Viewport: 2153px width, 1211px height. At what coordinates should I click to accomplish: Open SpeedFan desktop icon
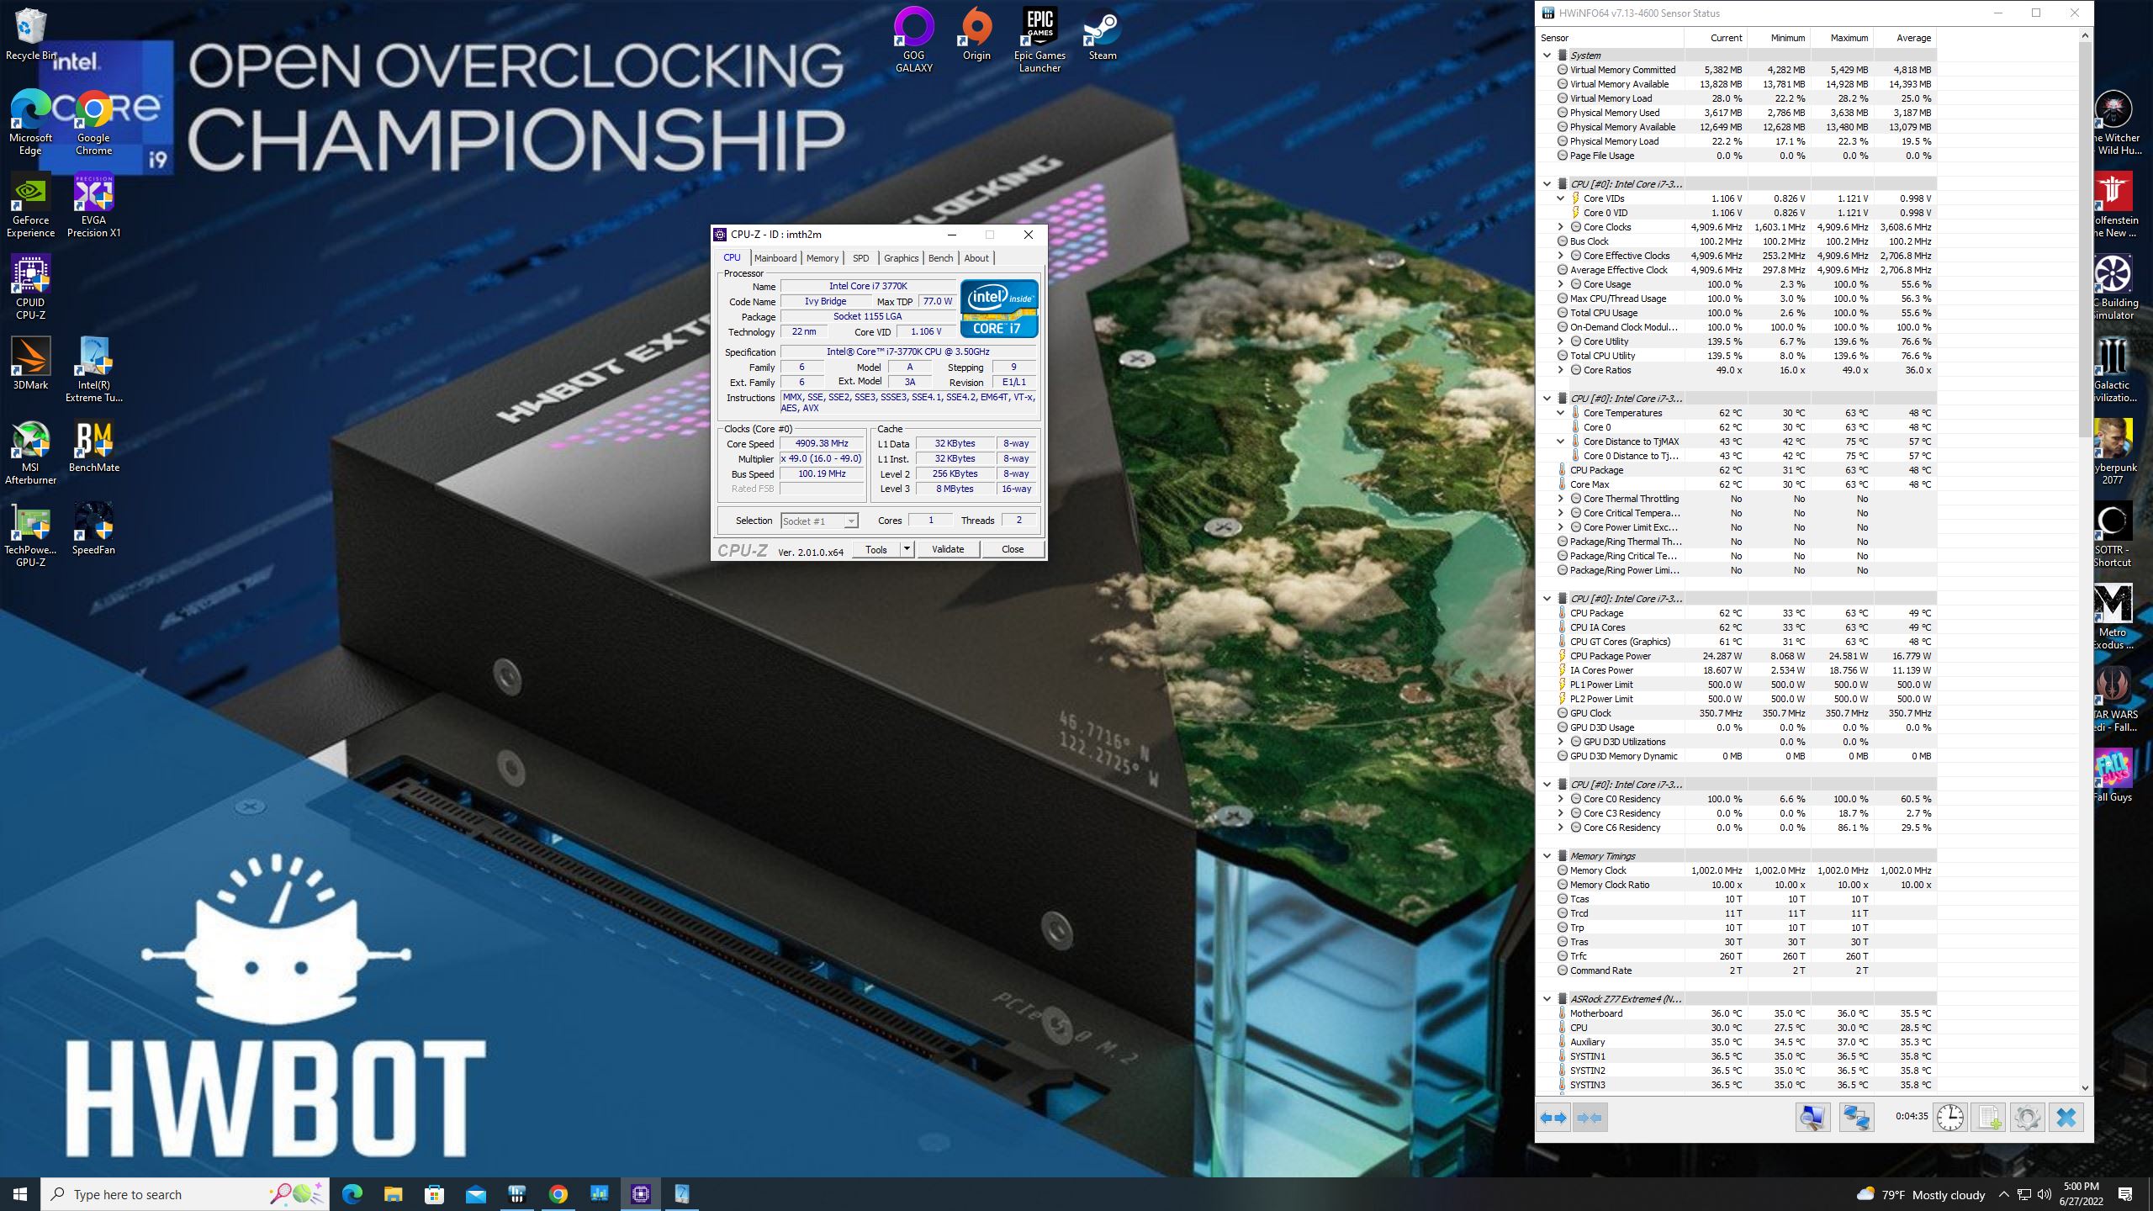(x=93, y=528)
